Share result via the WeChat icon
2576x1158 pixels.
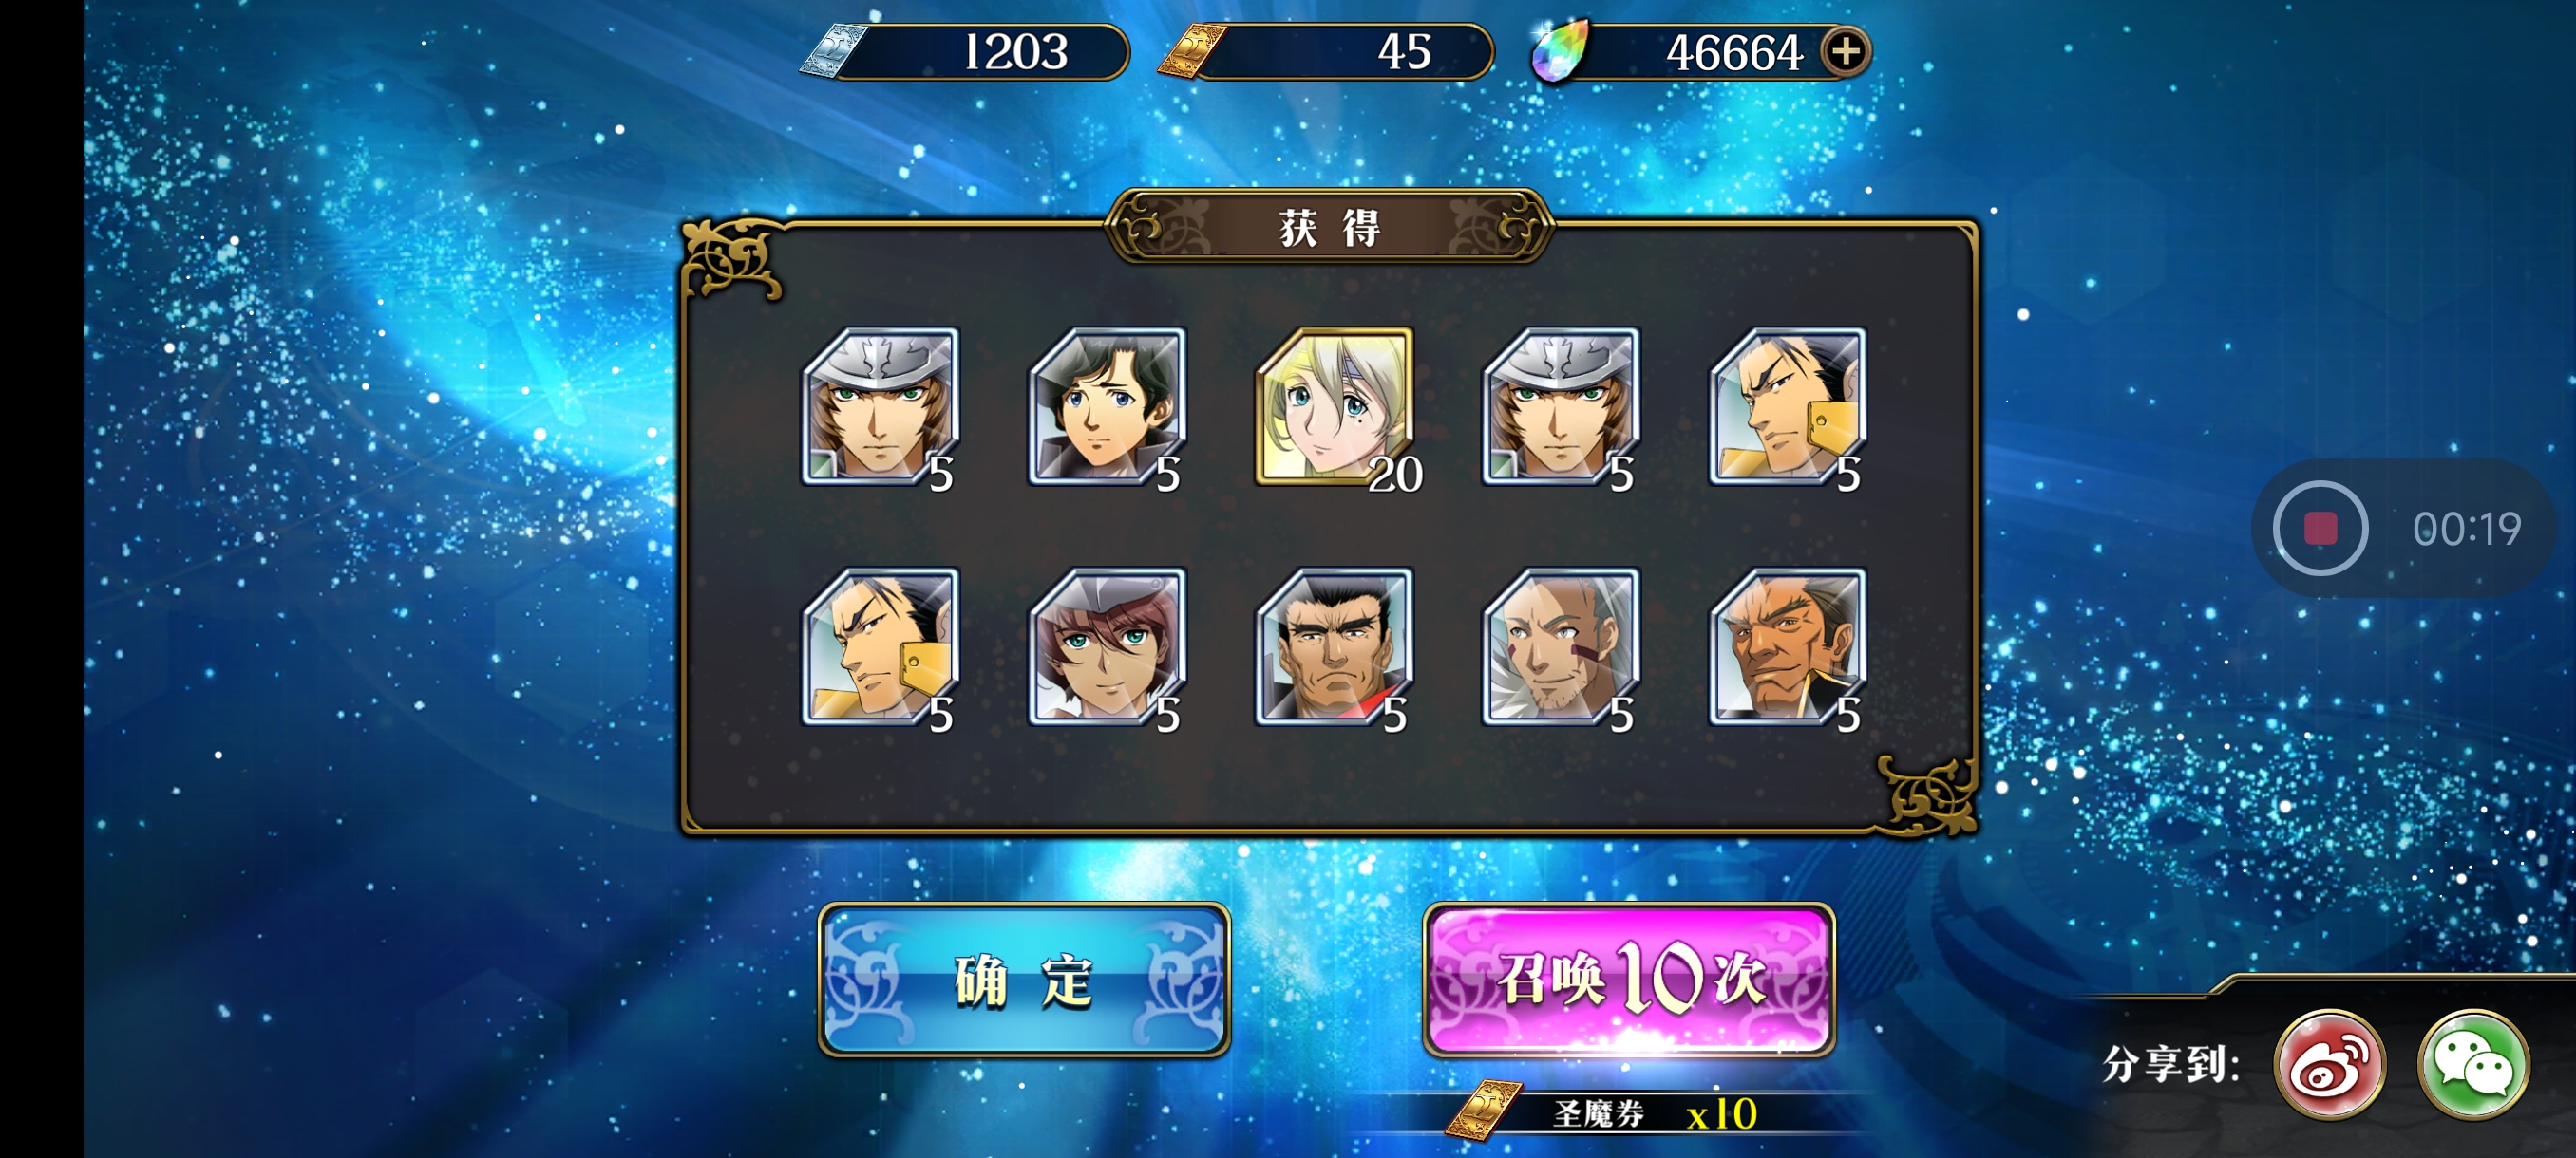tap(2473, 1063)
